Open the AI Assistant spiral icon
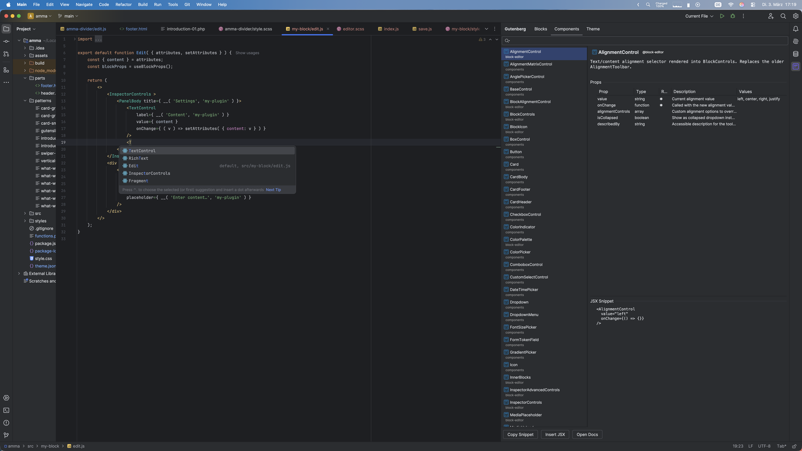 [795, 42]
